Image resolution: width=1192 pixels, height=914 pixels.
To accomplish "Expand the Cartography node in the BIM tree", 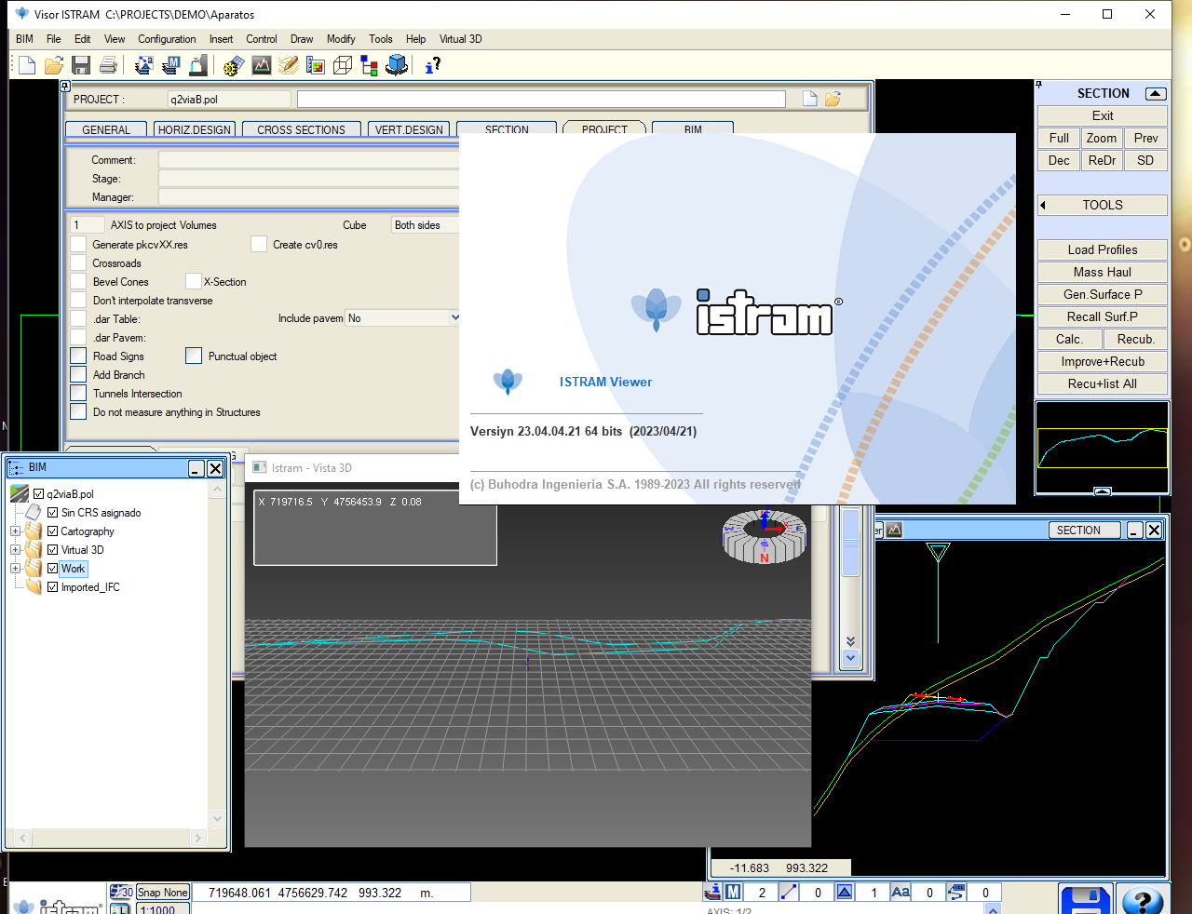I will click(x=15, y=531).
